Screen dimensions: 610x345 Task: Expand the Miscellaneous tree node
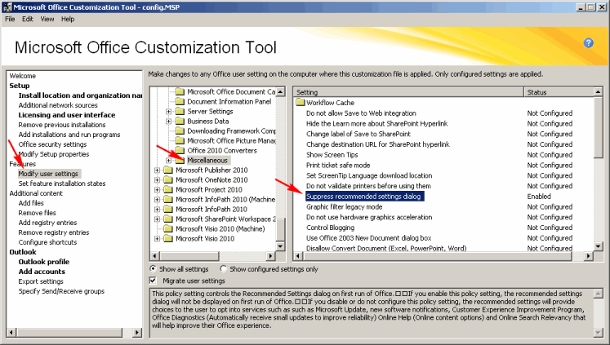coord(168,161)
